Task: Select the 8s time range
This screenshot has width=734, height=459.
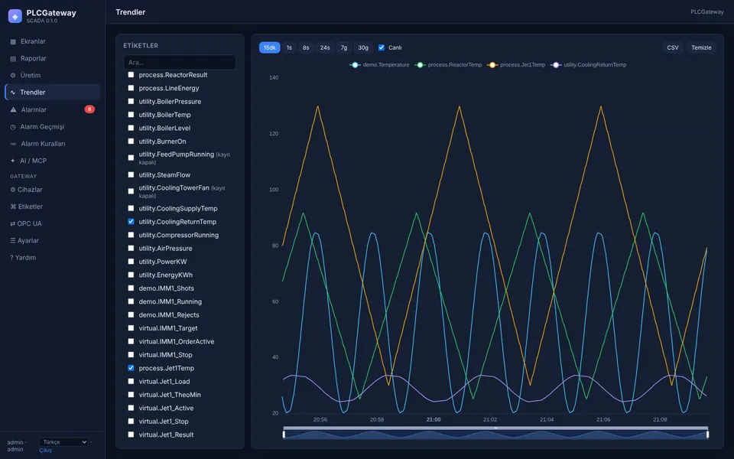Action: pos(306,47)
